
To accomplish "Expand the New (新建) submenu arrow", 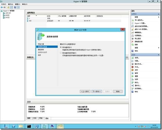I will pyautogui.click(x=159, y=17).
